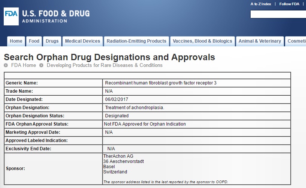Open the Follow FDA link
306x188 pixels.
coord(290,4)
